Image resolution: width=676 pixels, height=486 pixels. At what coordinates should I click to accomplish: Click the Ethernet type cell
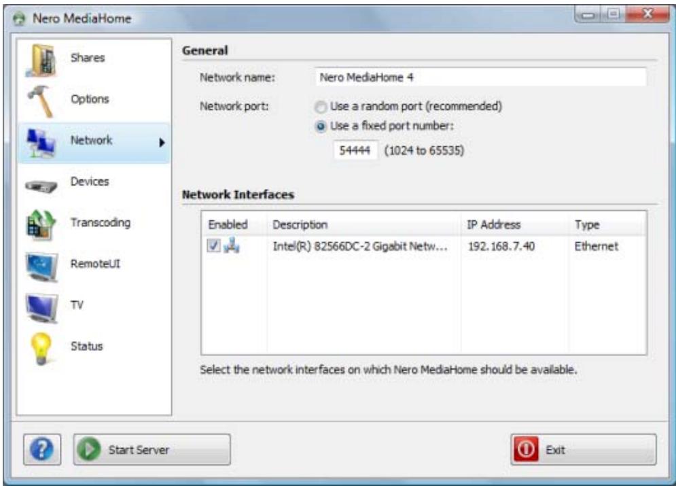(597, 246)
